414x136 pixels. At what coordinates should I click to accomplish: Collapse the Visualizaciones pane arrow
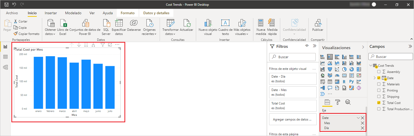pos(363,47)
